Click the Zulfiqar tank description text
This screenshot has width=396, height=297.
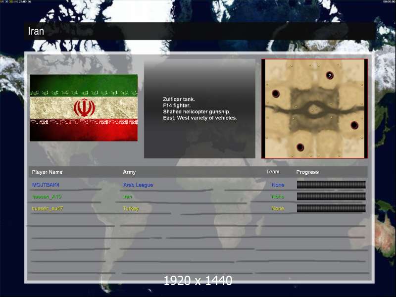(x=179, y=99)
